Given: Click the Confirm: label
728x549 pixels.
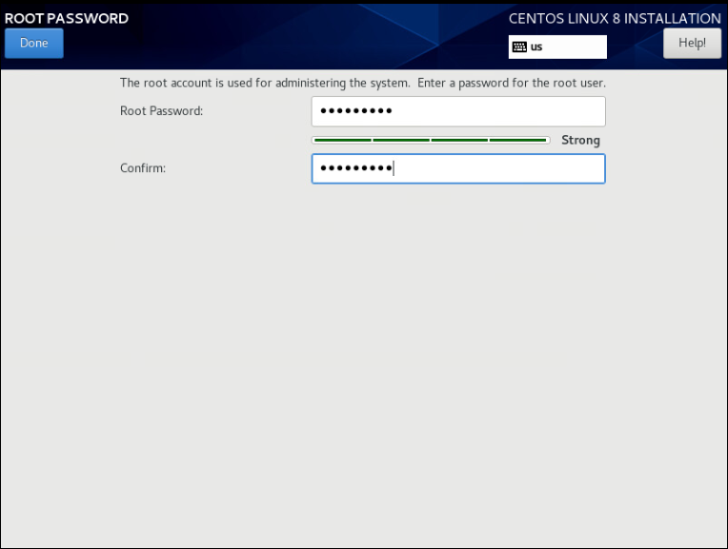Looking at the screenshot, I should pos(143,167).
